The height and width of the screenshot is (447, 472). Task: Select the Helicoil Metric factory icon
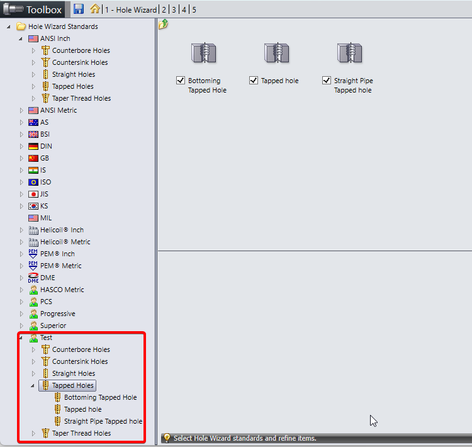tap(33, 242)
